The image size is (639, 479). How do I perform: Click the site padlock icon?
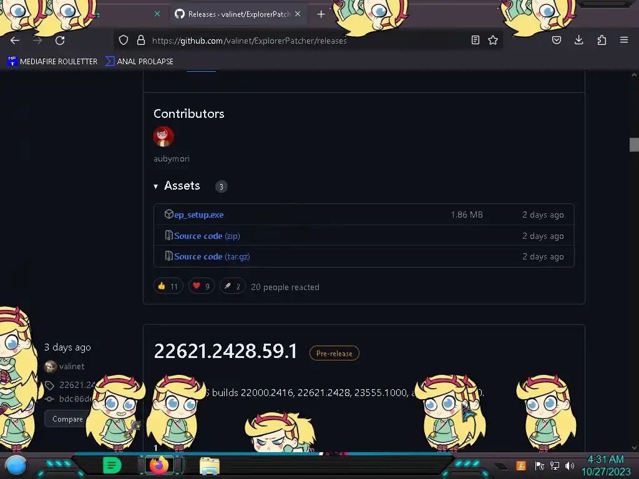[141, 40]
